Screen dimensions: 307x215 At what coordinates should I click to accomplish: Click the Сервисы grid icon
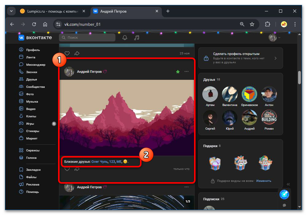point(21,150)
